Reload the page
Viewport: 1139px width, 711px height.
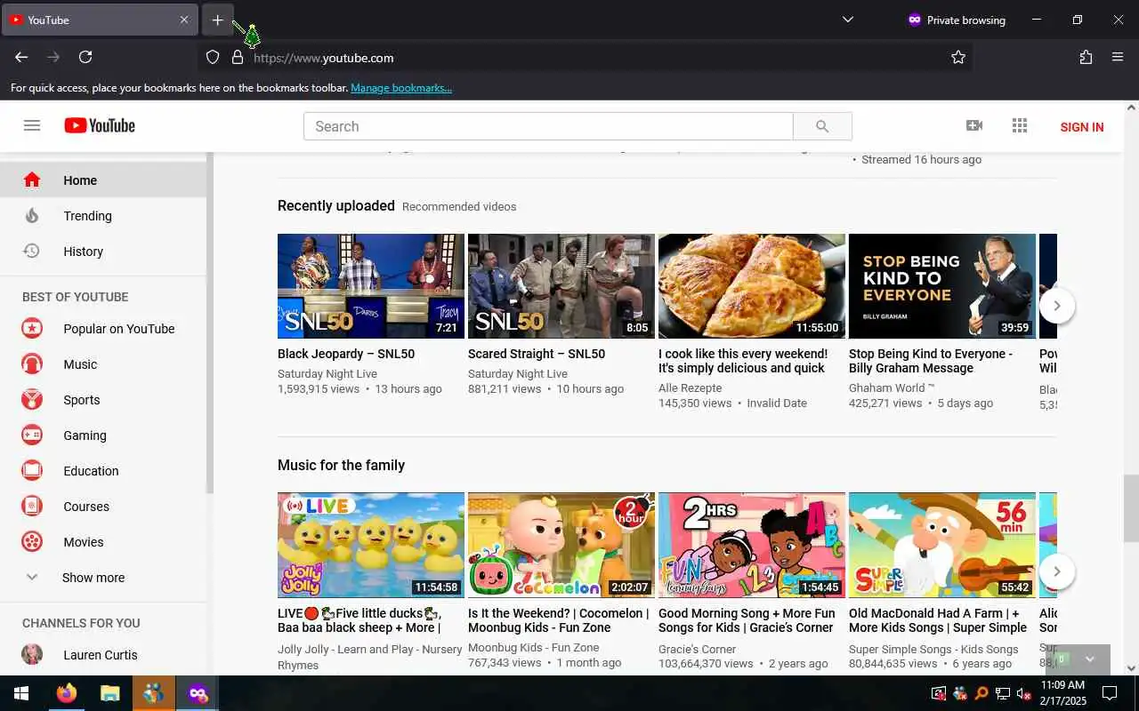[85, 57]
